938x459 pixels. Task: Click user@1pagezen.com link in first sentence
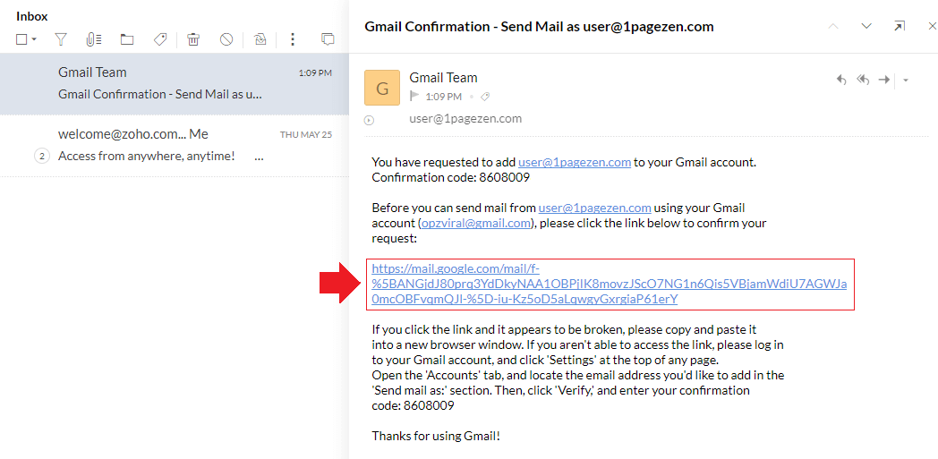[575, 162]
